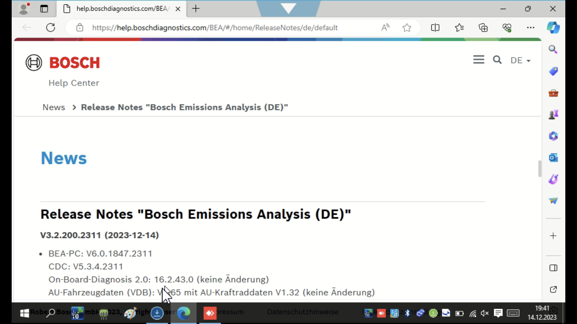Open Microsoft 365 in sidebar
This screenshot has width=577, height=324.
553,136
